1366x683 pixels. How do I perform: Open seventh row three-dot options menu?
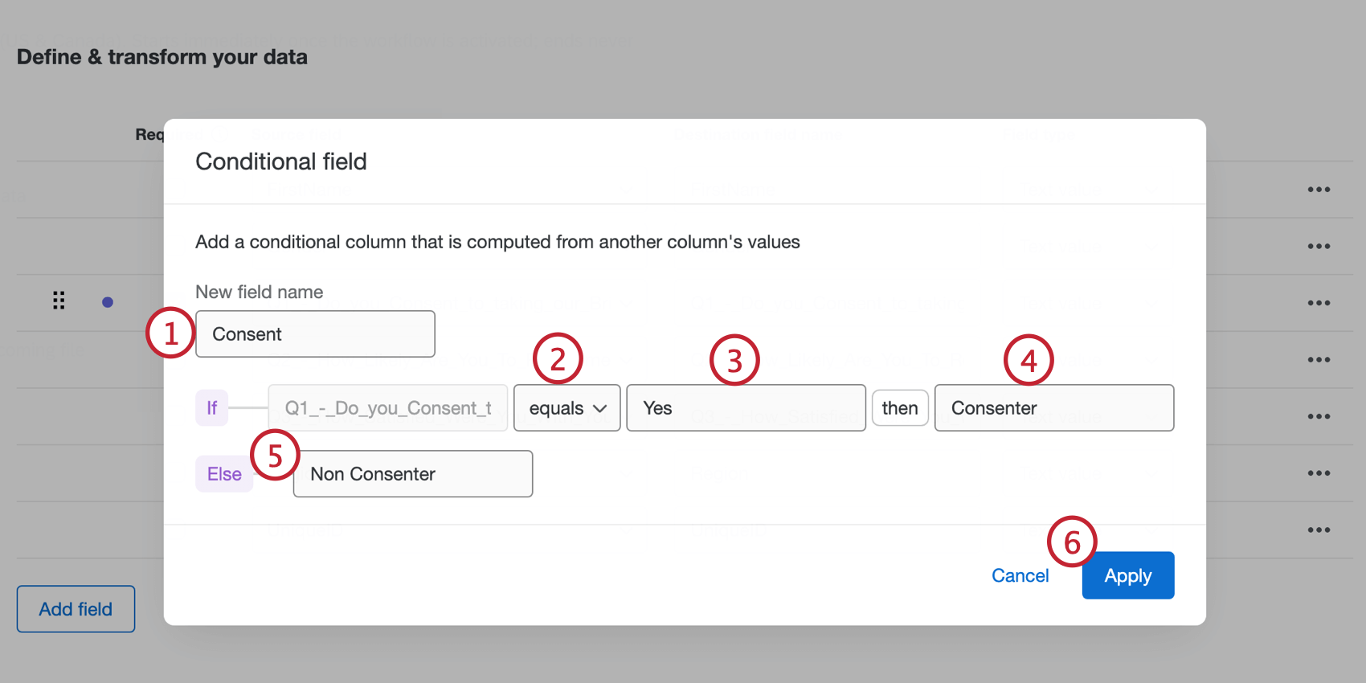[x=1319, y=530]
